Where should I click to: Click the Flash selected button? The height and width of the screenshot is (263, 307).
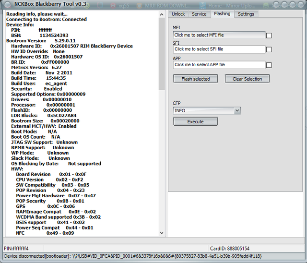(195, 79)
